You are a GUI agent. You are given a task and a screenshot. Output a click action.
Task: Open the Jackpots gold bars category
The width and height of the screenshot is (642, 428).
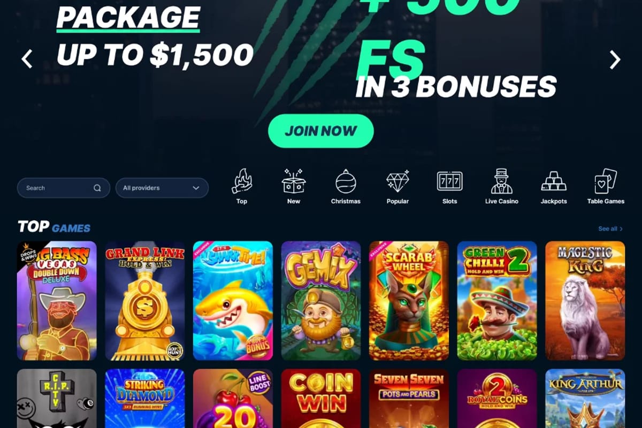[554, 182]
